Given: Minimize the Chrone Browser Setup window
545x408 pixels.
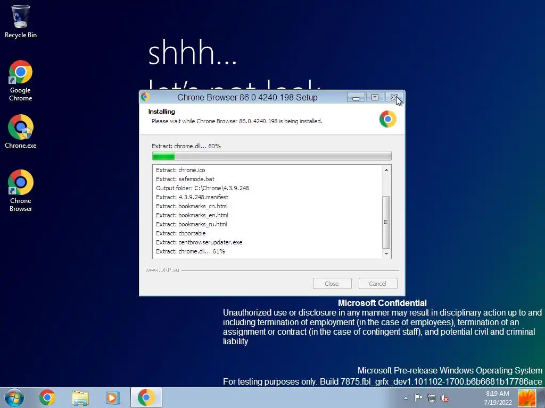Looking at the screenshot, I should pos(356,97).
